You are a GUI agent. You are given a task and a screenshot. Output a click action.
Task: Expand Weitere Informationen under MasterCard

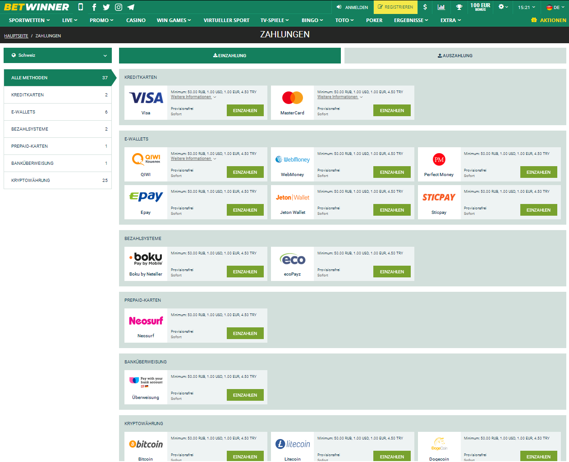340,97
